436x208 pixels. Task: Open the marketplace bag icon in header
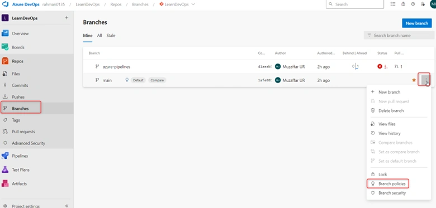(x=403, y=4)
